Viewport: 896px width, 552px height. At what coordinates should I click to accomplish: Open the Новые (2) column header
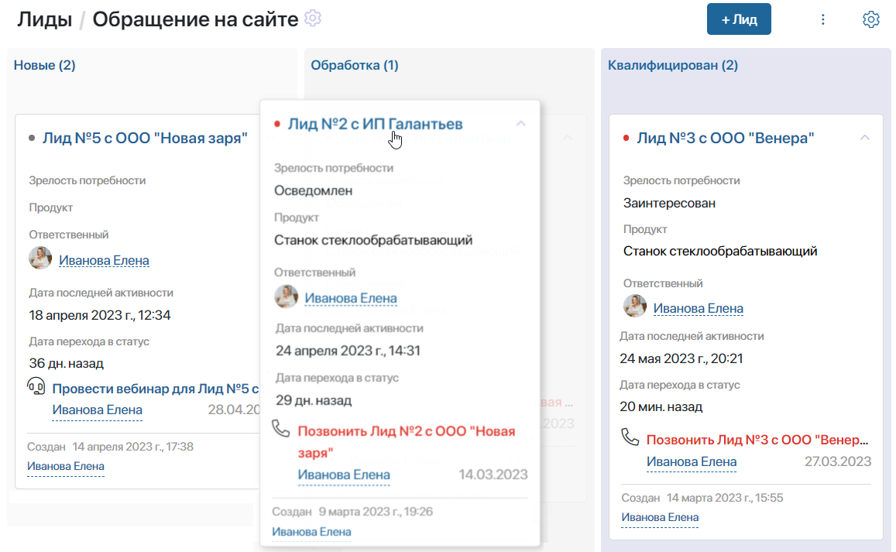click(x=45, y=65)
